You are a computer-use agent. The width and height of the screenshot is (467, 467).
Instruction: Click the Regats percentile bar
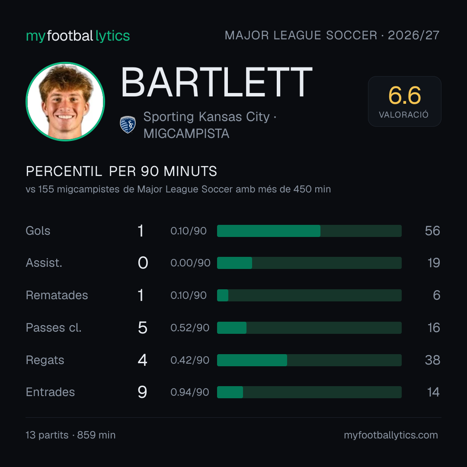309,360
